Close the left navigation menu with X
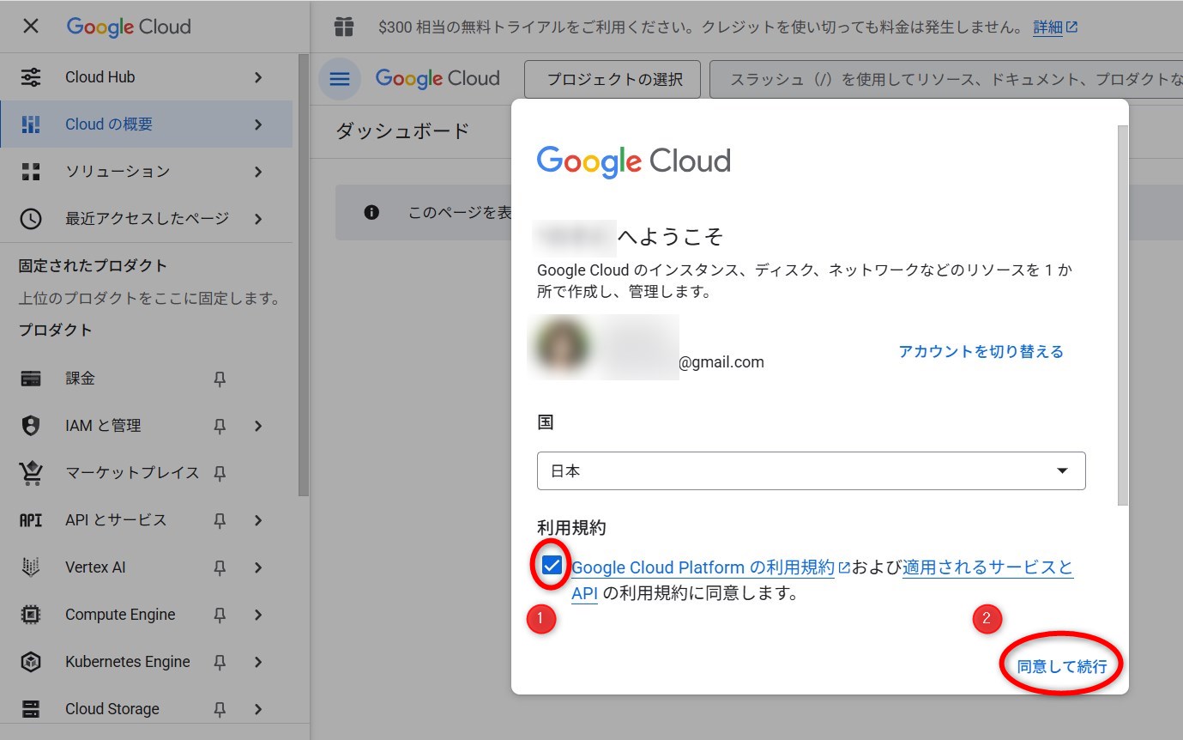Image resolution: width=1183 pixels, height=740 pixels. 31,27
